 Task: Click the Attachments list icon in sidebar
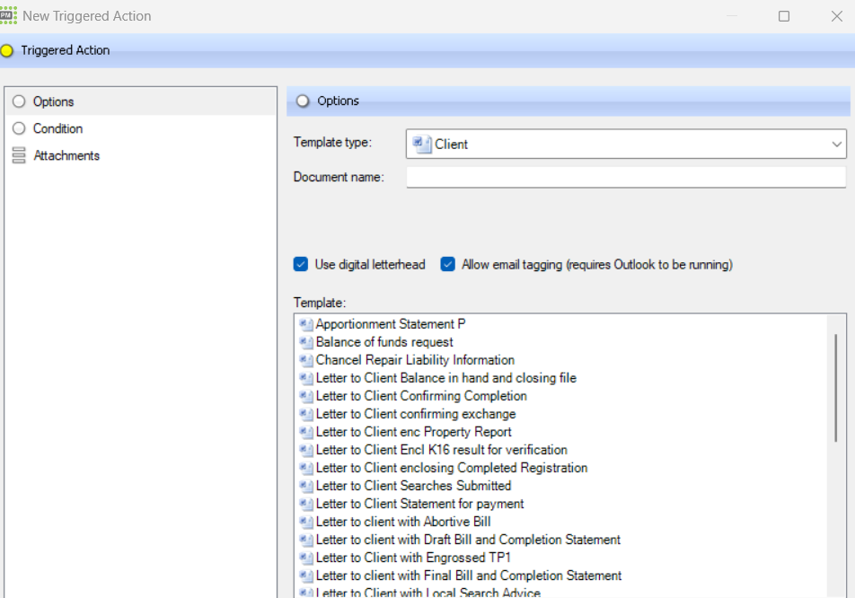pos(19,156)
